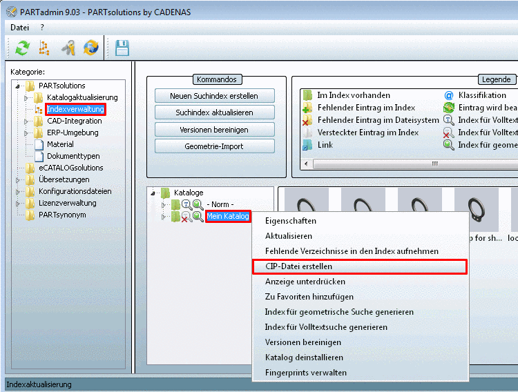Click 'Versteckter Eintrag im Index' legend icon

pos(307,133)
